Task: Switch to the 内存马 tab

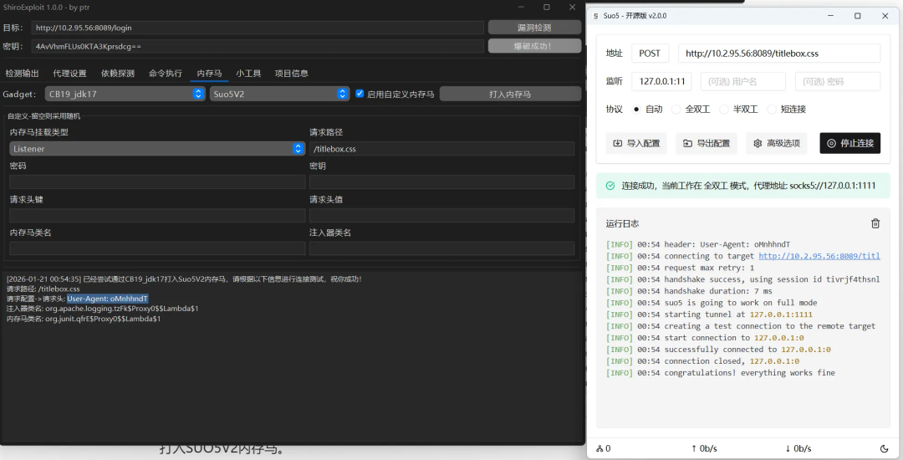Action: [209, 73]
